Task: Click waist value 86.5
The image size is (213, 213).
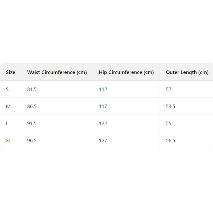Action: pos(32,106)
